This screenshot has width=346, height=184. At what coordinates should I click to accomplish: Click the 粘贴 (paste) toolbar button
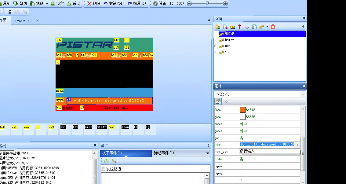pos(37,4)
